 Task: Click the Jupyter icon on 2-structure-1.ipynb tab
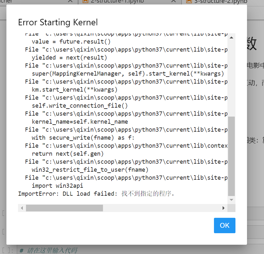tap(85, 2)
